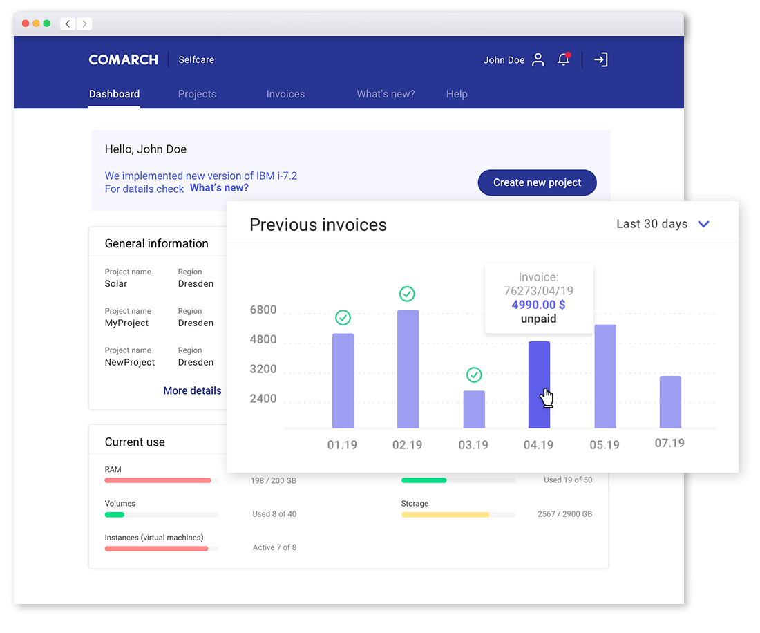Go to the Dashboard tab
Image resolution: width=760 pixels, height=633 pixels.
(x=114, y=94)
